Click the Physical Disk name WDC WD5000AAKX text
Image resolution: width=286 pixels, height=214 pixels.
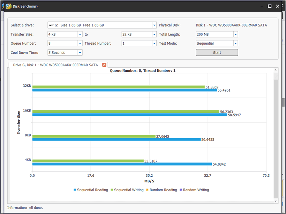231,25
